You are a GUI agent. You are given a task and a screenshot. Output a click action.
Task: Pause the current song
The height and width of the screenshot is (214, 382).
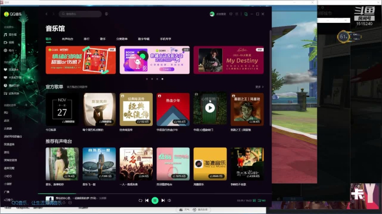pyautogui.click(x=155, y=200)
